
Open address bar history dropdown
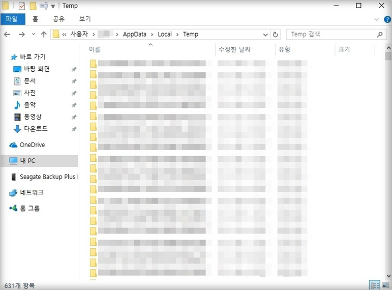click(x=265, y=35)
